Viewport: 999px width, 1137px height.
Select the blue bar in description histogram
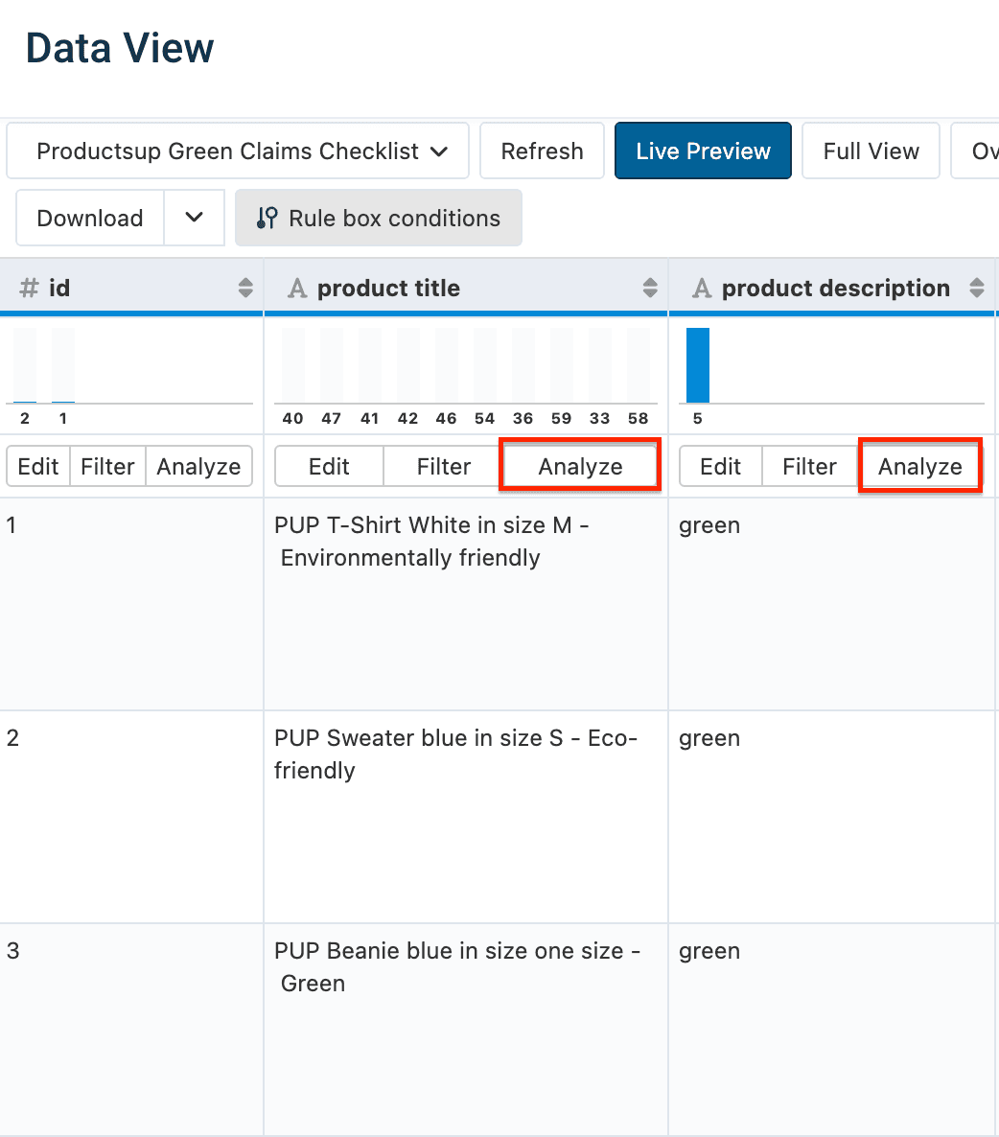click(698, 365)
